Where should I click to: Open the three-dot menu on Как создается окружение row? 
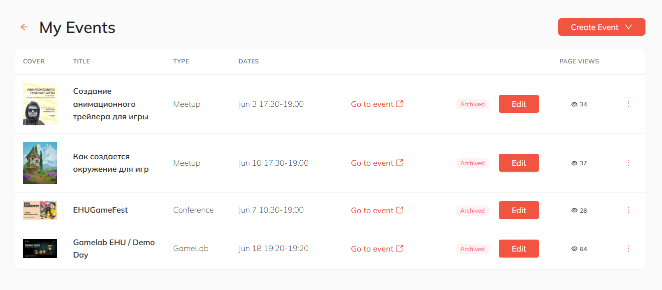[628, 162]
